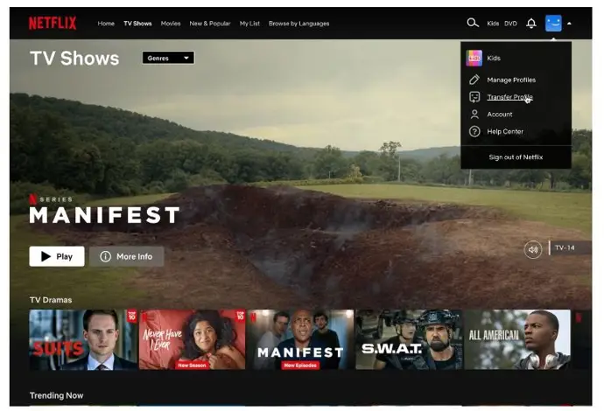Click DVD link in header

510,24
